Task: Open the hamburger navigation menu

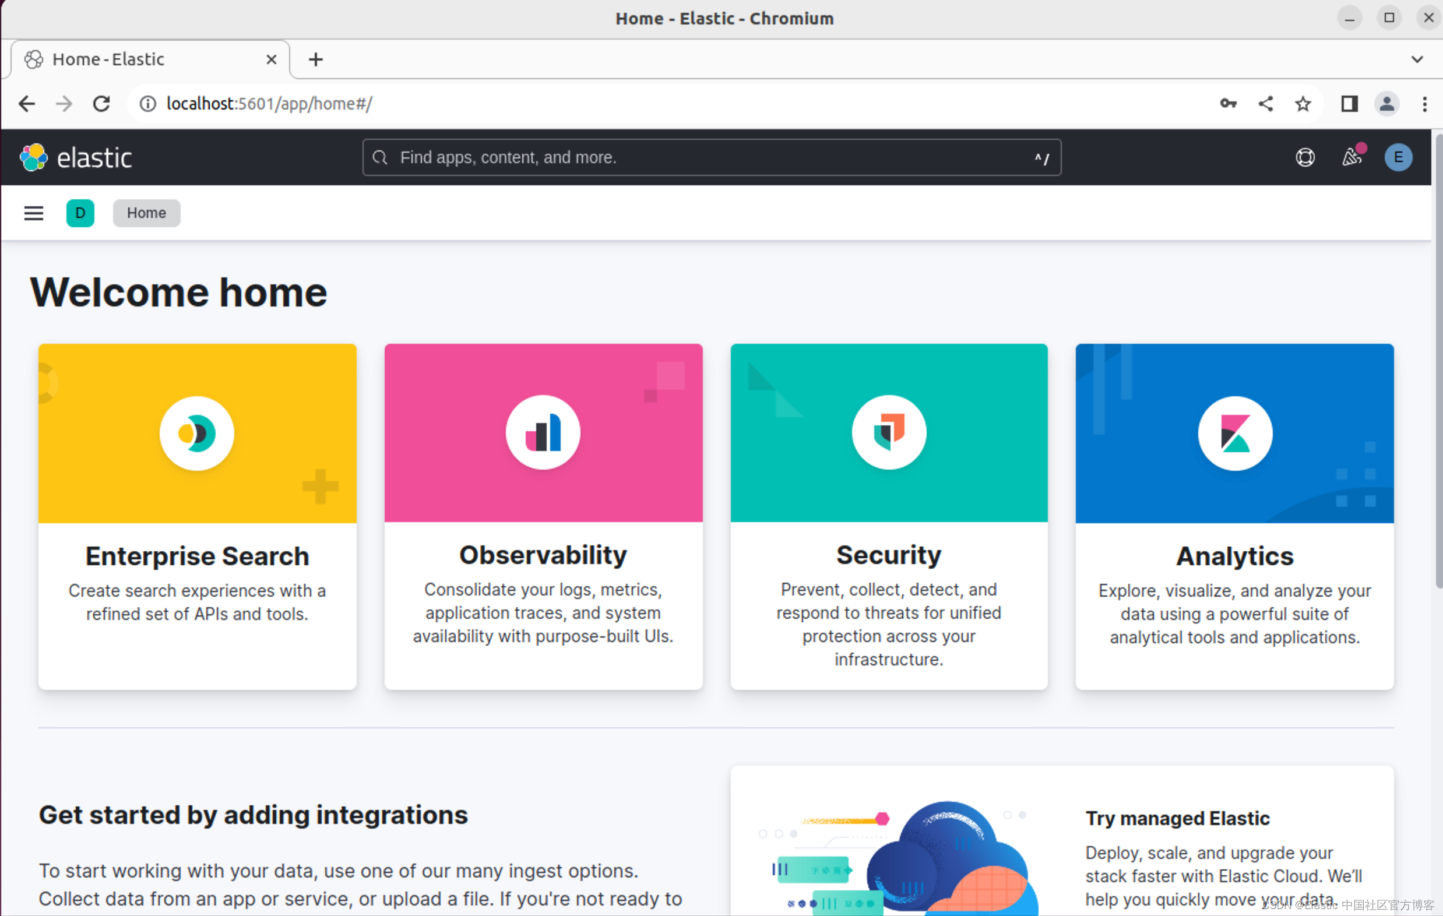Action: point(34,213)
